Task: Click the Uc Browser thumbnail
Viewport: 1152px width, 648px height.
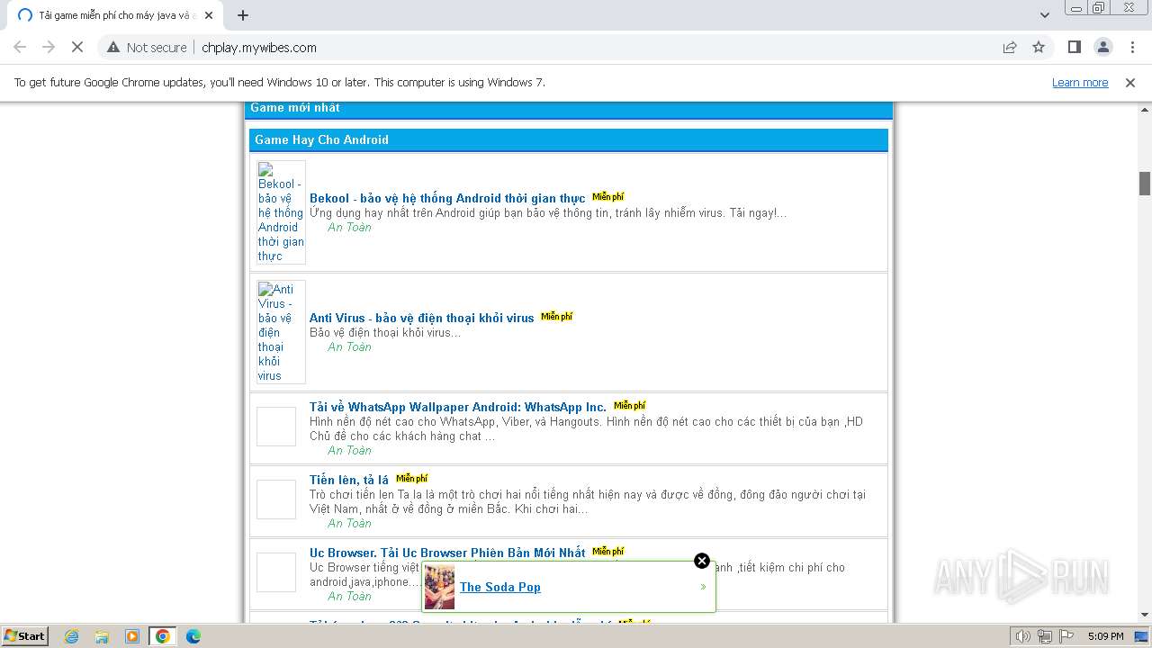Action: tap(276, 572)
